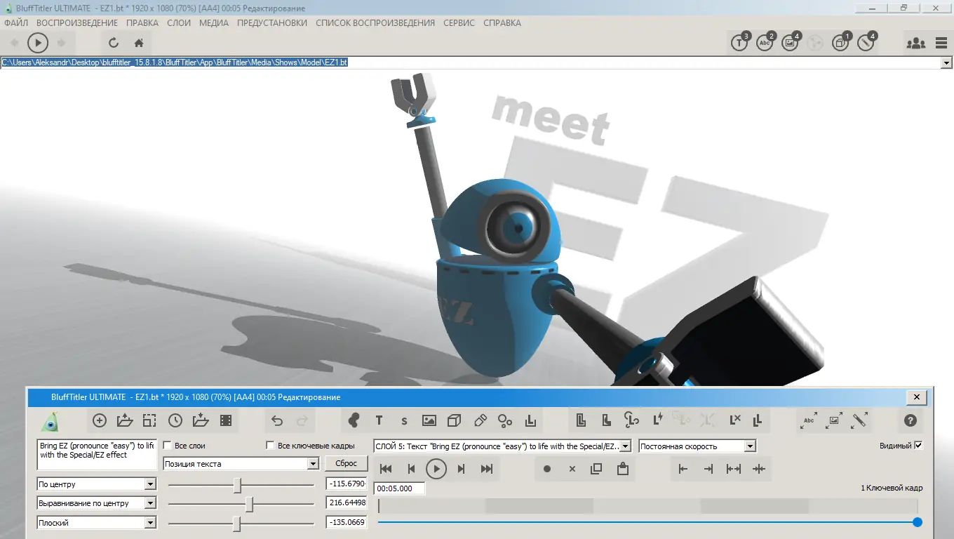954x539 pixels.
Task: Click the green one-eyed mascot icon
Action: (50, 421)
